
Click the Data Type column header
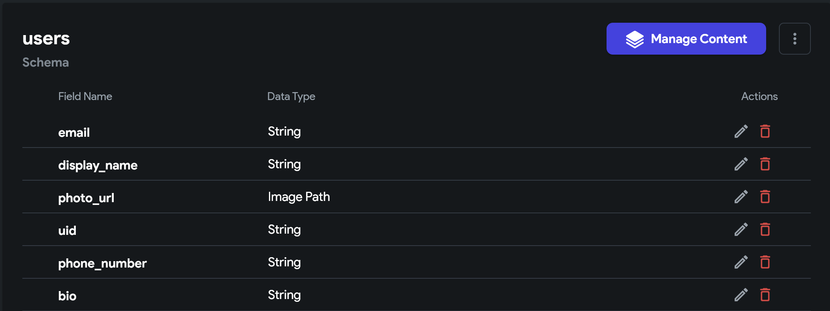click(x=291, y=96)
